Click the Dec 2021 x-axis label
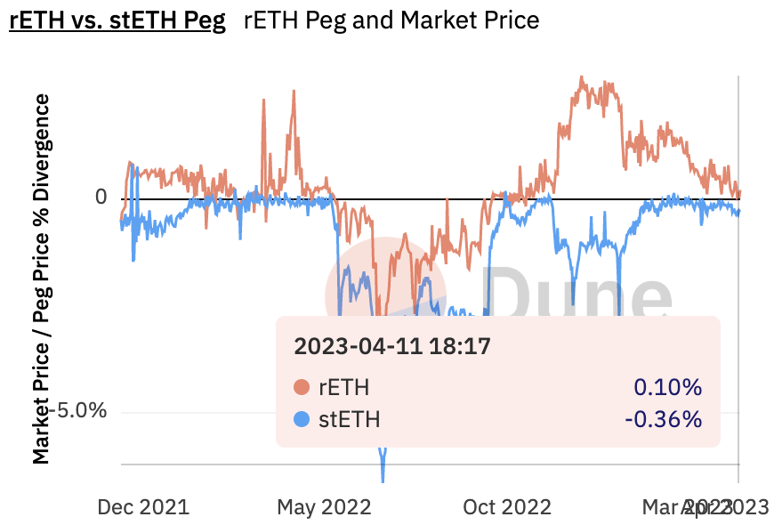Screen dimensions: 774x525 click(x=143, y=507)
